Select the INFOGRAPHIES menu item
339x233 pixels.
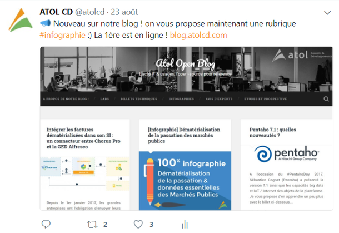181,99
